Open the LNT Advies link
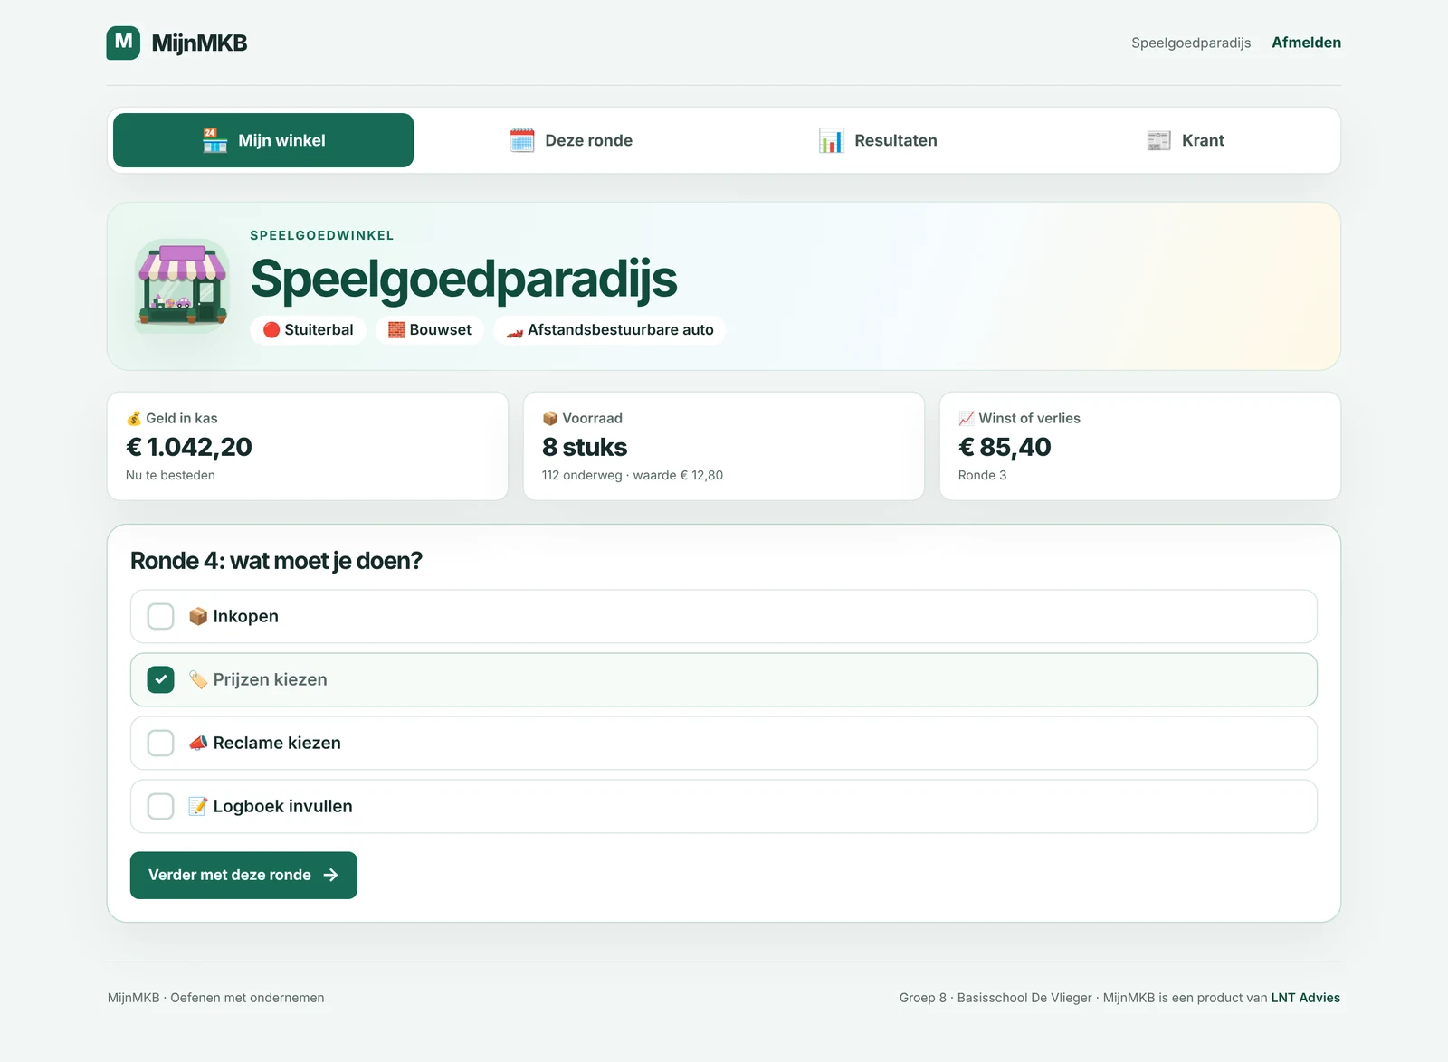The image size is (1448, 1062). coord(1305,998)
